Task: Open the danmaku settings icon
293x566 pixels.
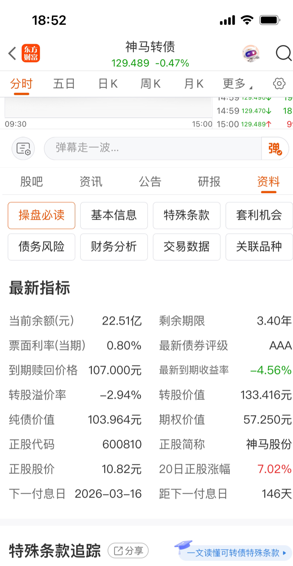Action: pyautogui.click(x=23, y=148)
